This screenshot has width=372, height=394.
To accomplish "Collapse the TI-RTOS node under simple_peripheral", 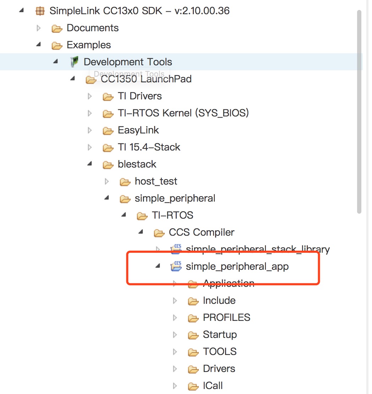I will tap(124, 215).
